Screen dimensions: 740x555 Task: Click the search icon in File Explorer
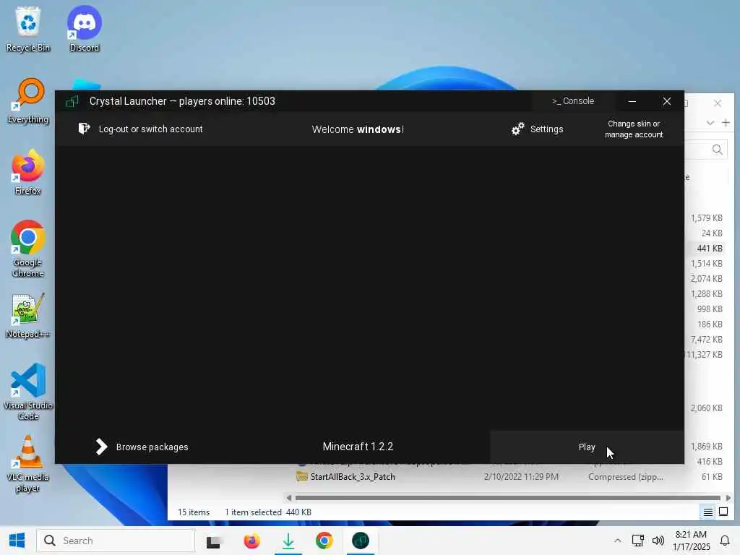(717, 150)
